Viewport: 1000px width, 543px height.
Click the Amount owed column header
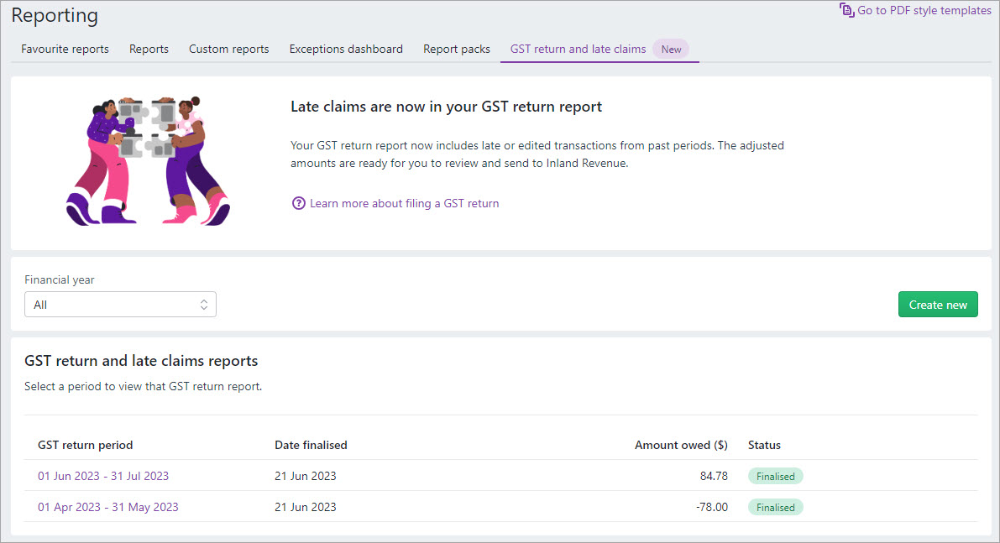pyautogui.click(x=681, y=445)
